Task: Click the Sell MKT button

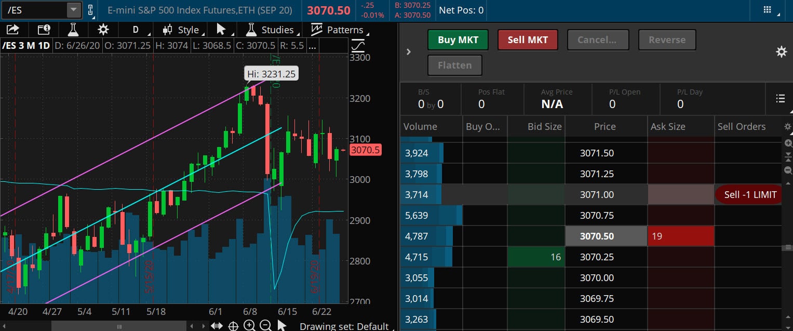Action: click(528, 40)
